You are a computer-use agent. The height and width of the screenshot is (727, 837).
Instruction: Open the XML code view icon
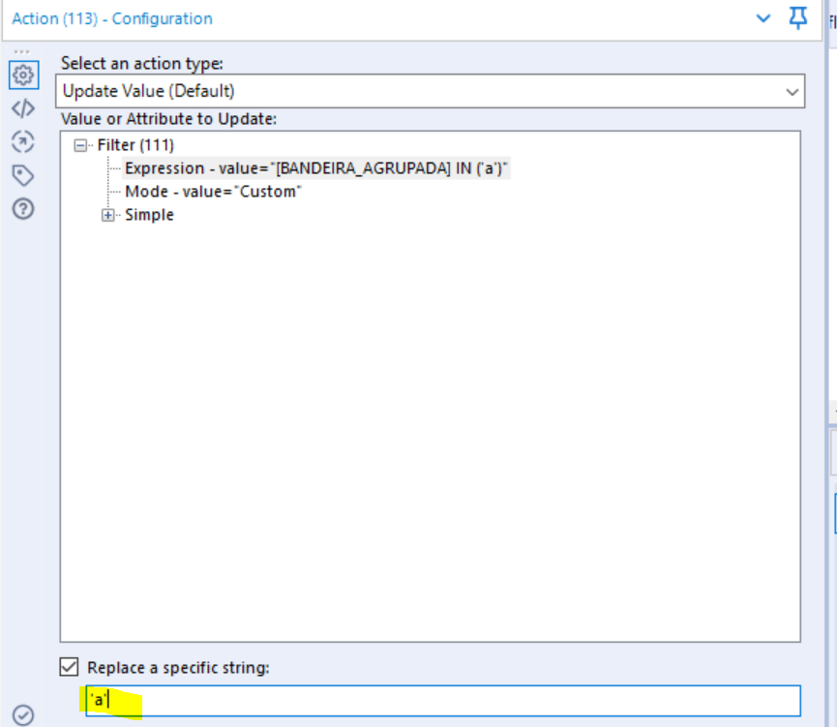click(23, 107)
